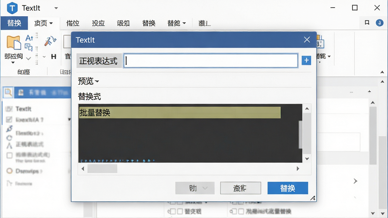Viewport: 388px width, 218px height.
Task: Click the copy windows icon under At
Action: (x=29, y=47)
